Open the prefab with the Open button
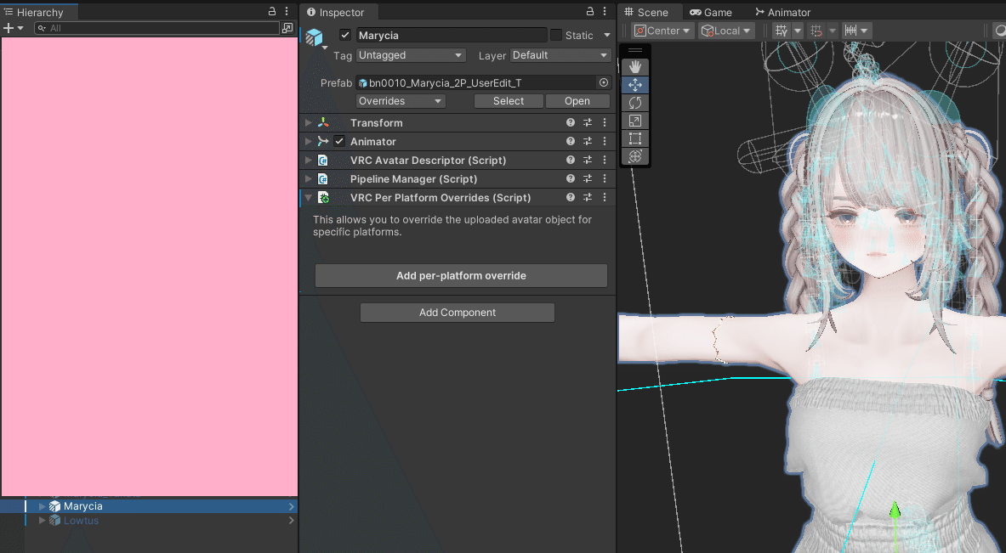 point(577,100)
